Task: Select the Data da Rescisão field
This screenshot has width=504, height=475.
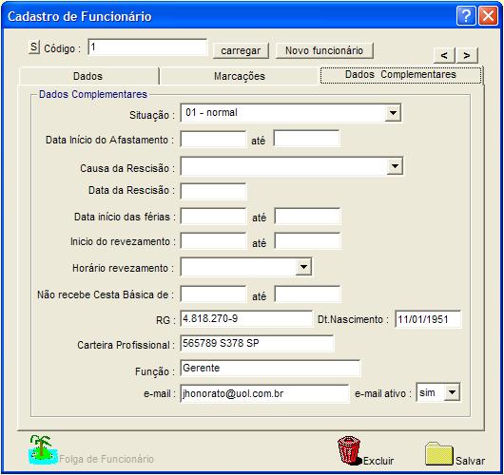Action: pos(213,191)
